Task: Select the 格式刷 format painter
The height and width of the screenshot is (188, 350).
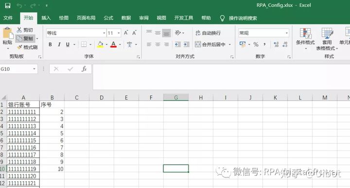Action: [x=27, y=47]
